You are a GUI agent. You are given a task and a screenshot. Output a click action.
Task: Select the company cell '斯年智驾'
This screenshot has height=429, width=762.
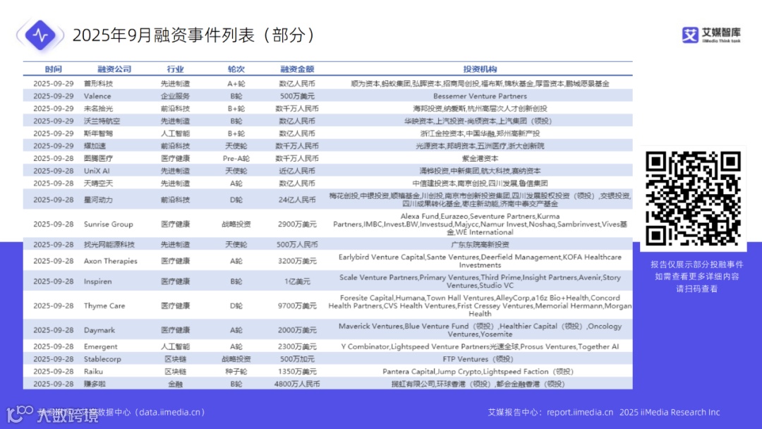click(x=98, y=133)
